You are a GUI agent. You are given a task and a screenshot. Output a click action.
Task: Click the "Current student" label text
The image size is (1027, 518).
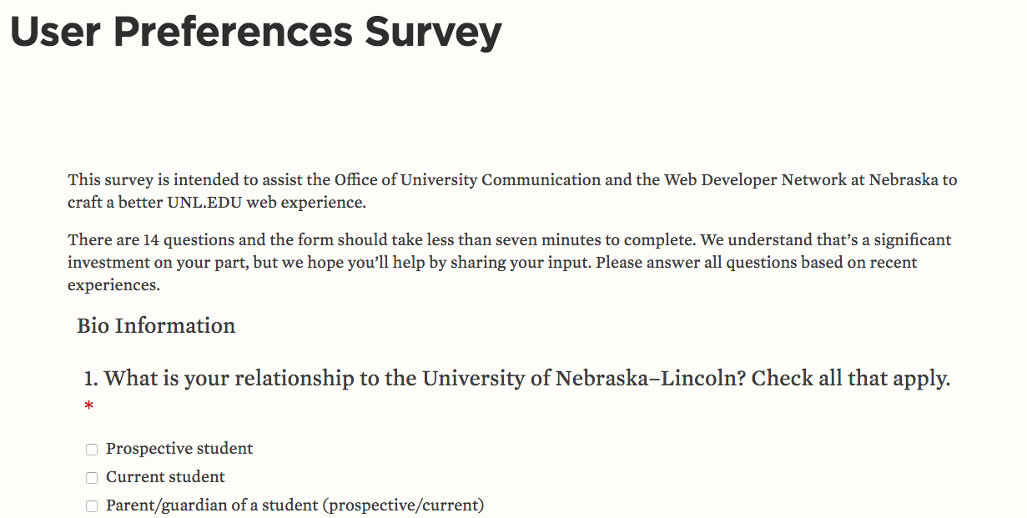coord(165,477)
